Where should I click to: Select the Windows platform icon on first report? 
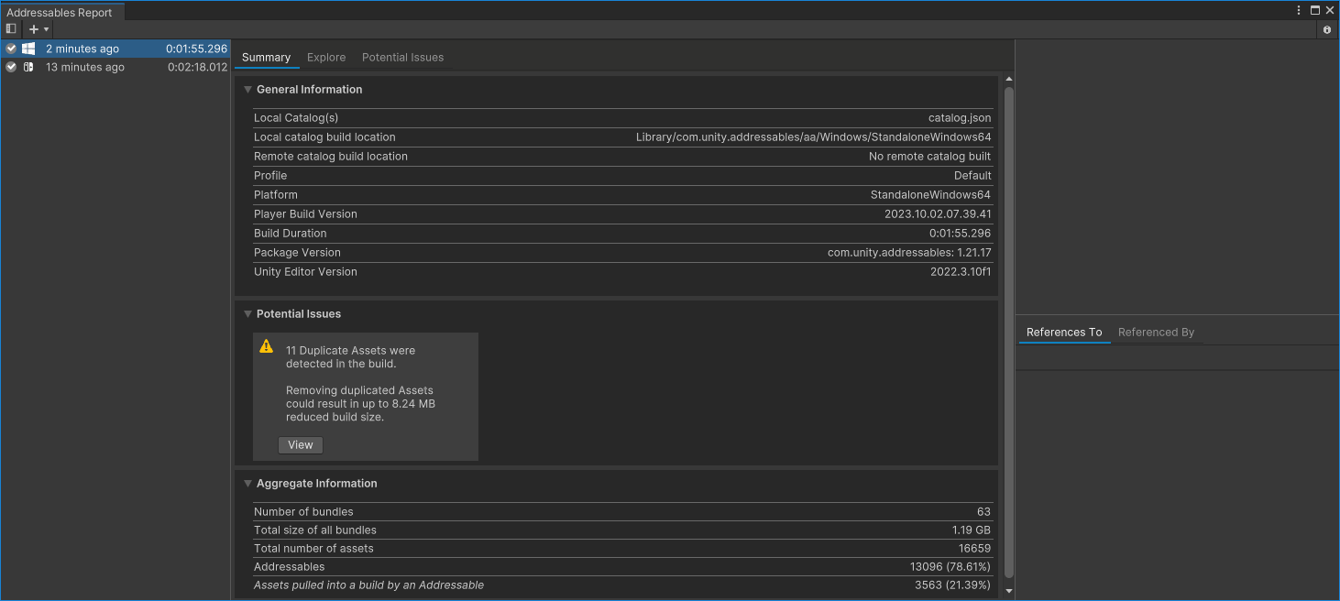[x=29, y=48]
